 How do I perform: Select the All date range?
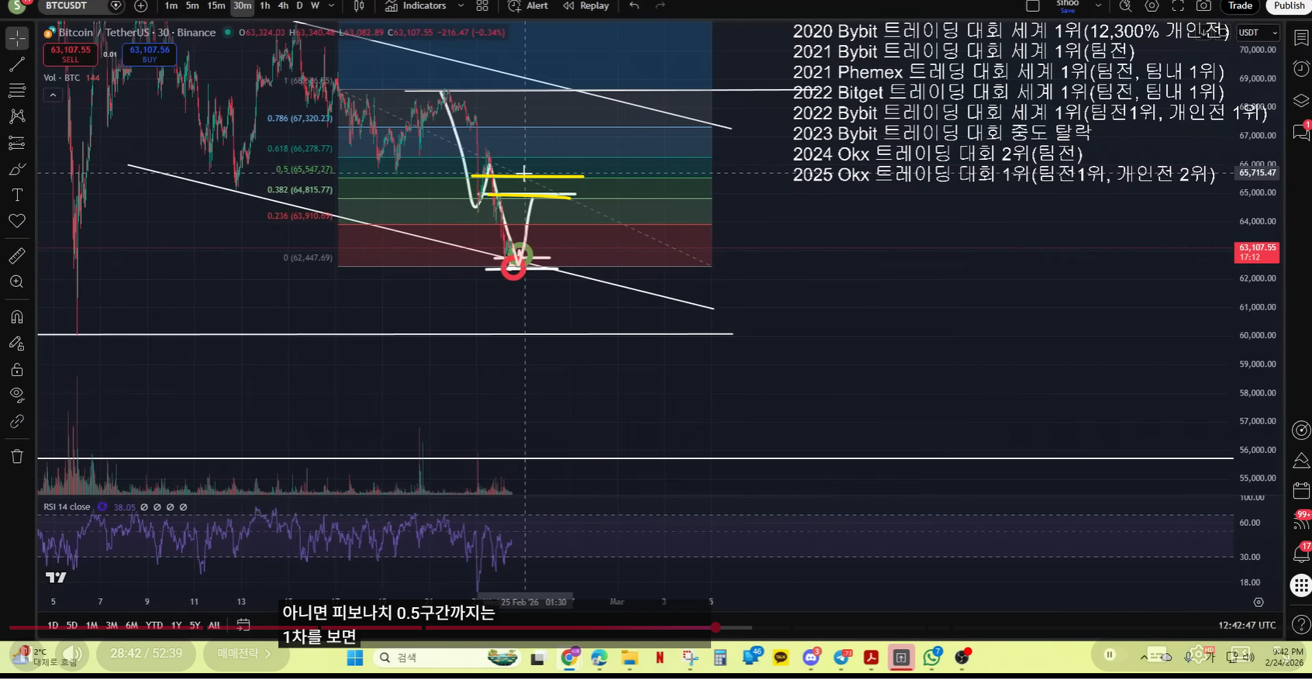(x=214, y=625)
